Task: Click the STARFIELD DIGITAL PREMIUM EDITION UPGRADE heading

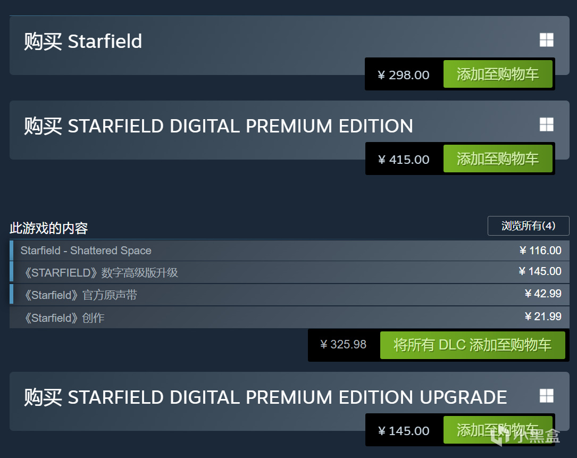Action: (x=265, y=397)
